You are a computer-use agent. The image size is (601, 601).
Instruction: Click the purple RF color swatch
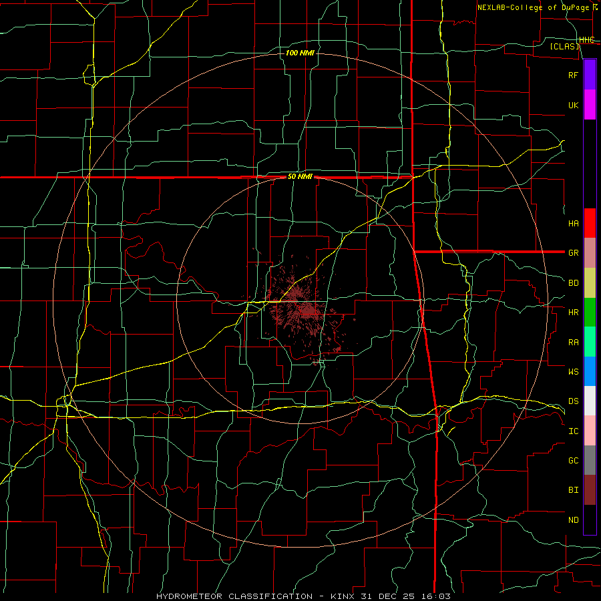(590, 75)
